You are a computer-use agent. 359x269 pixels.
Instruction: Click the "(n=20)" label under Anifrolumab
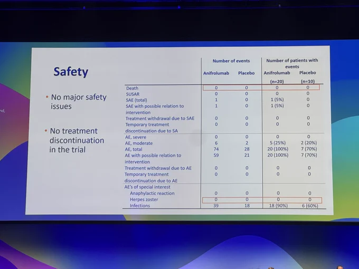coord(277,81)
